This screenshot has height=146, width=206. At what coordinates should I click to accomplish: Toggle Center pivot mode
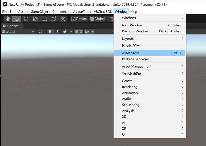tap(79, 19)
